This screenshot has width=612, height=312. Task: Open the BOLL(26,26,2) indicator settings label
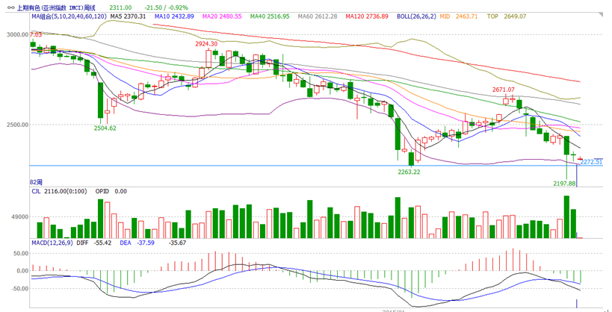(x=415, y=16)
